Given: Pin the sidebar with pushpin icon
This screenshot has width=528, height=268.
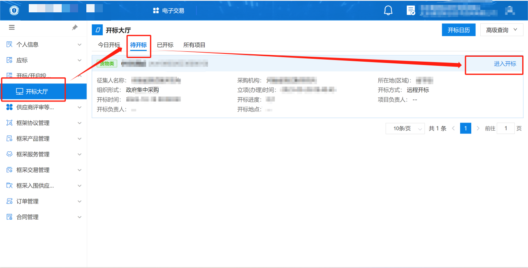Looking at the screenshot, I should click(x=75, y=28).
